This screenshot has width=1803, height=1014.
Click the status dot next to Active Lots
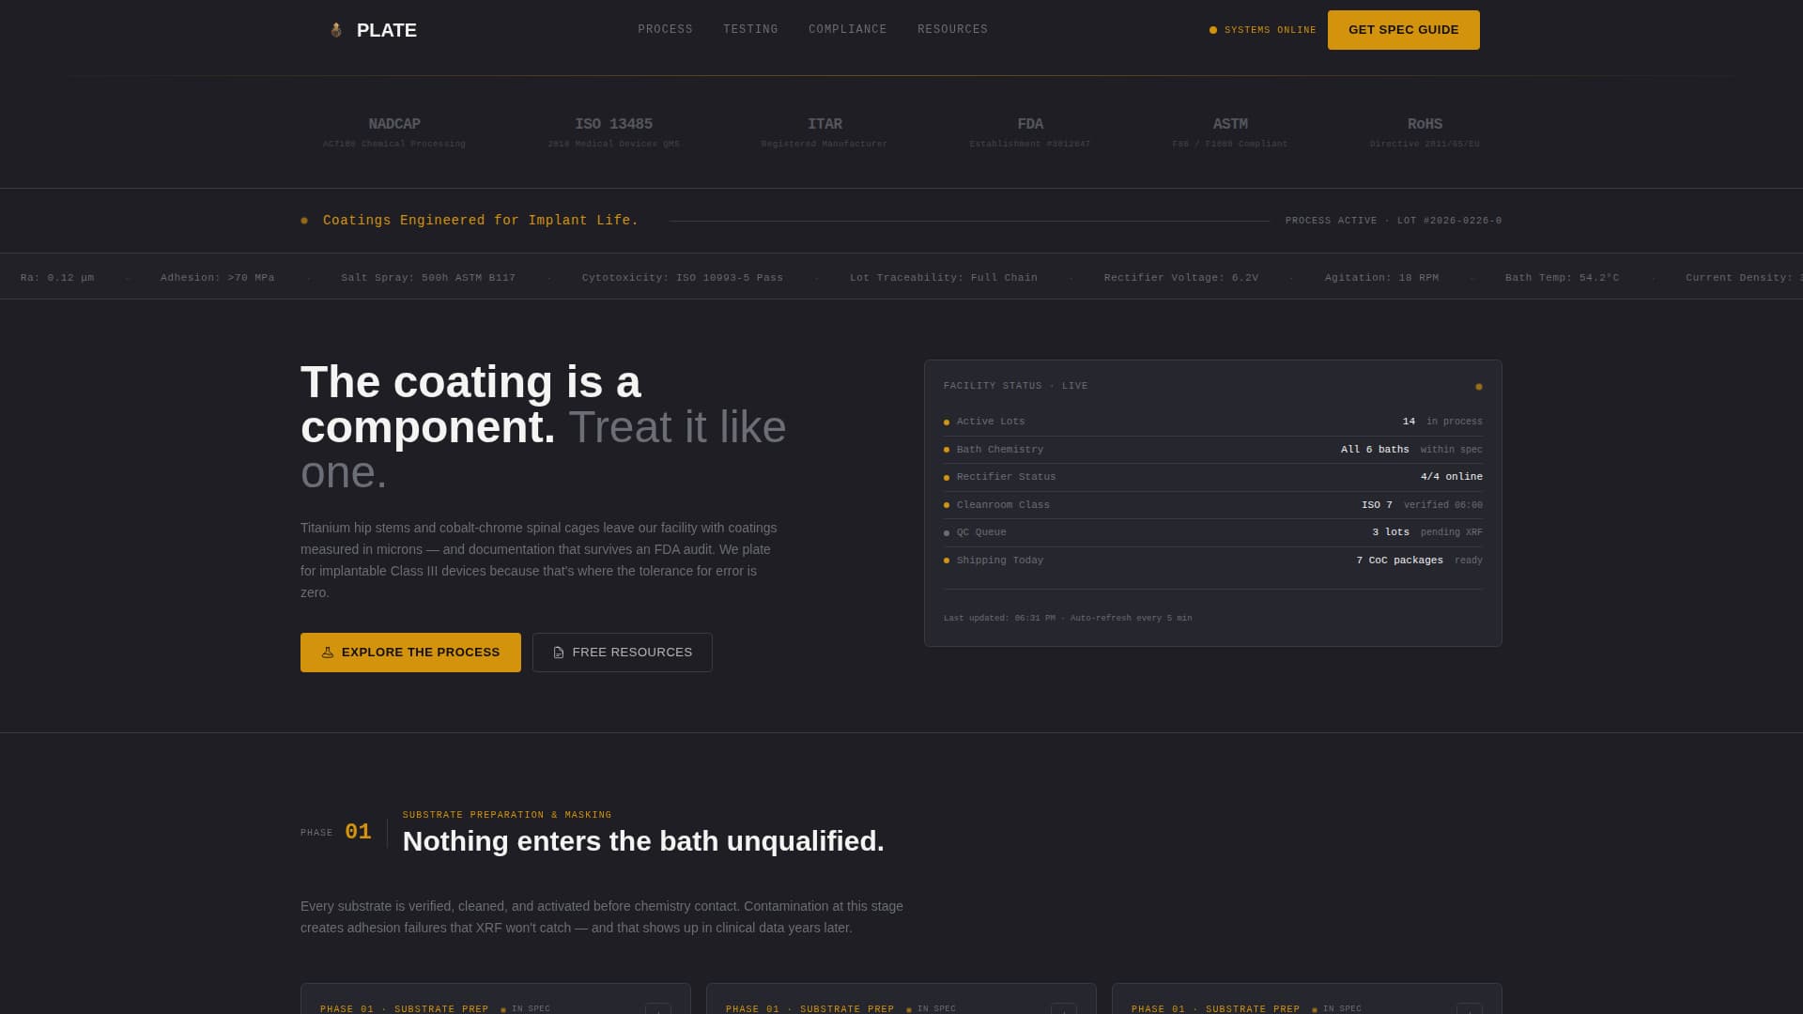tap(946, 422)
